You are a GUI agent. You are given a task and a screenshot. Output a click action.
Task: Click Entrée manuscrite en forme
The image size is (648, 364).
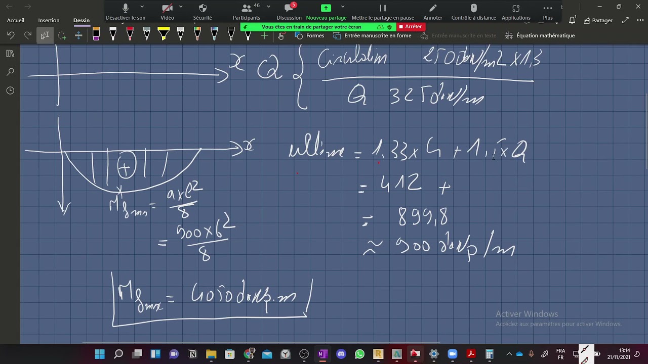(x=372, y=35)
